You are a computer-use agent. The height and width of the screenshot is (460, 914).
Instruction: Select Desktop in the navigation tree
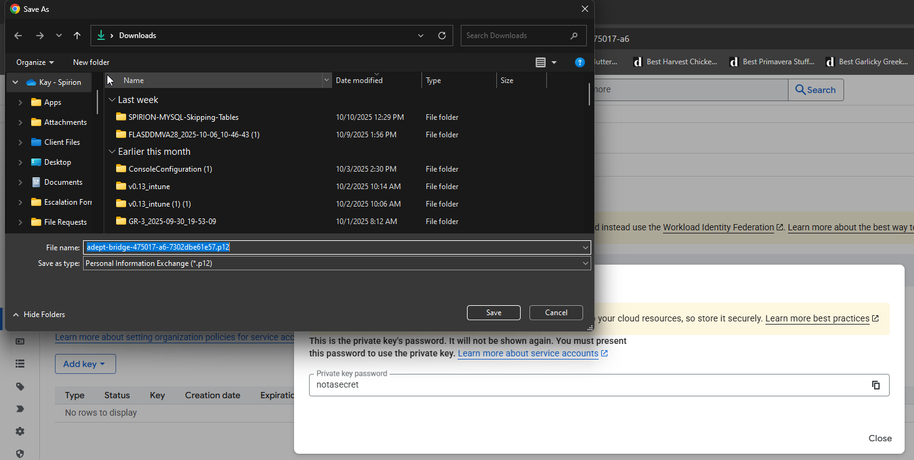[x=57, y=162]
